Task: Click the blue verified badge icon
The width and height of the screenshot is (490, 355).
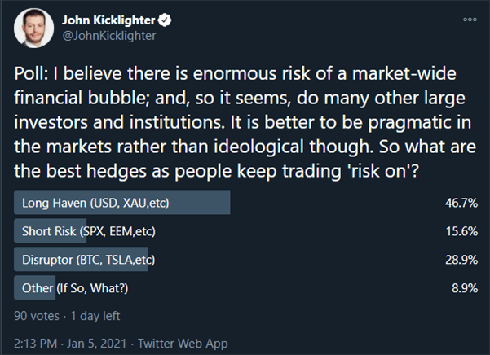Action: [165, 20]
